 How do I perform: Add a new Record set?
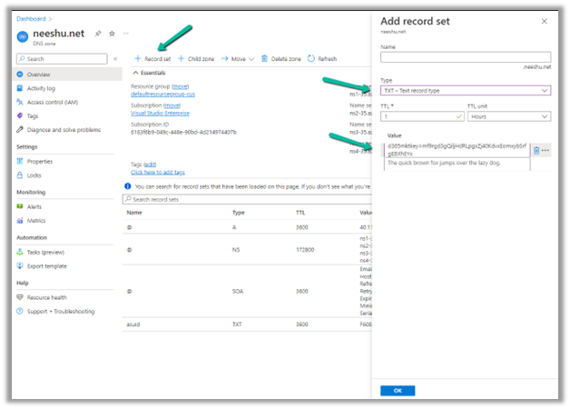(152, 59)
